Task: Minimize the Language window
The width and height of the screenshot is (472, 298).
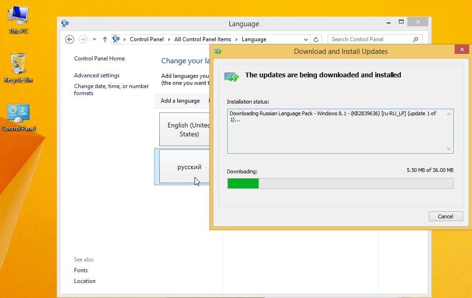Action: (389, 22)
